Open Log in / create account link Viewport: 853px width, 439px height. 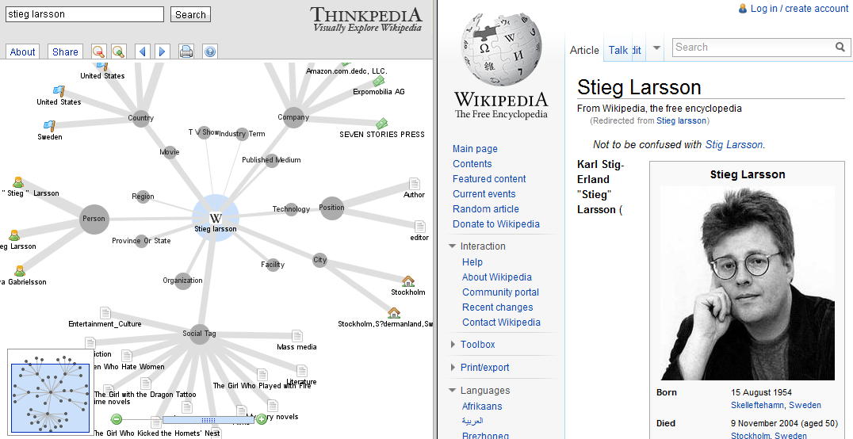pos(799,8)
